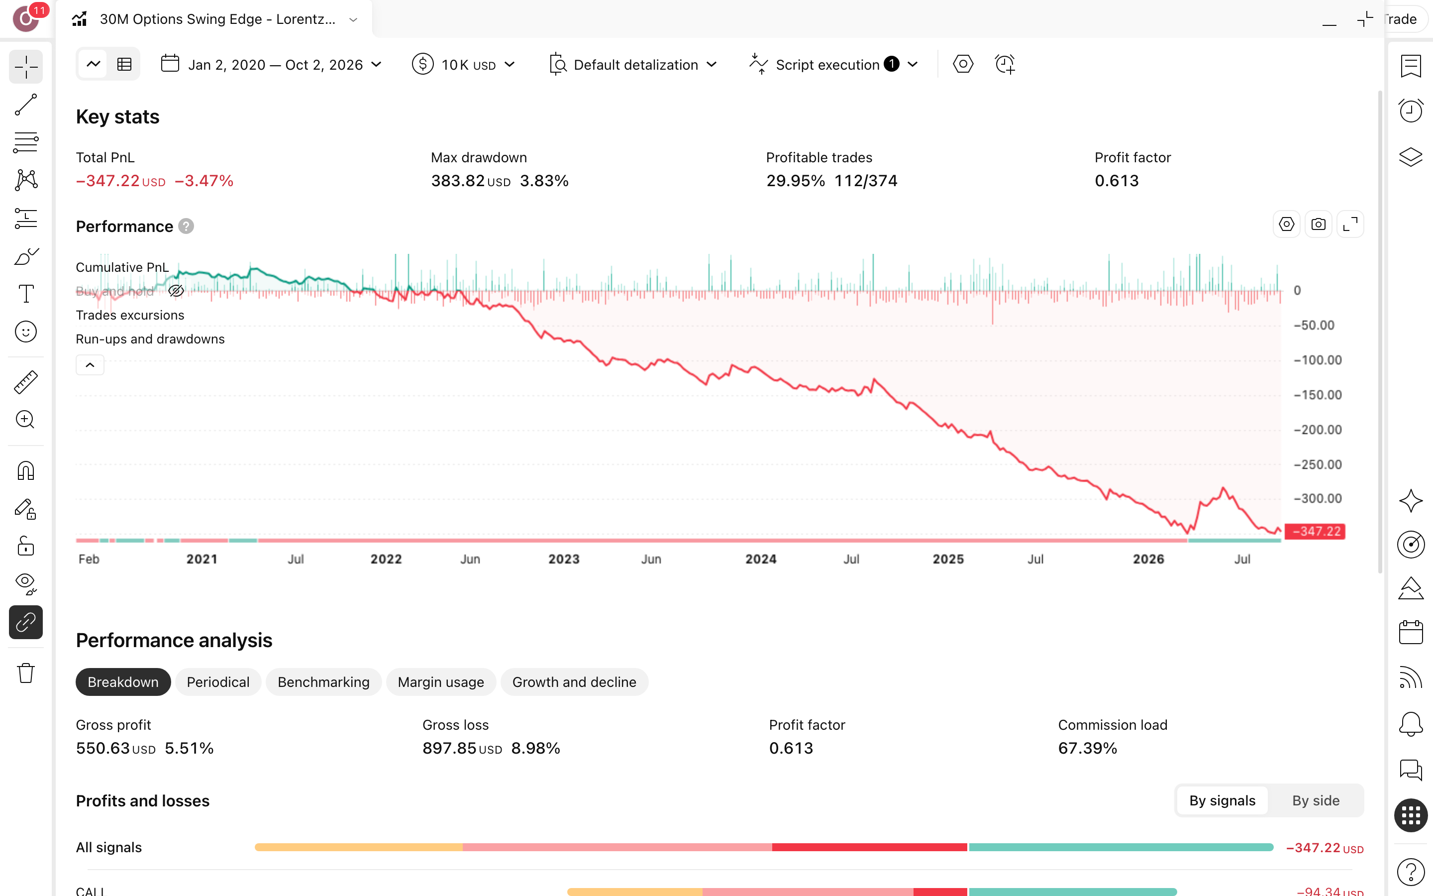1433x896 pixels.
Task: Expand Script execution dropdown
Action: coord(834,65)
